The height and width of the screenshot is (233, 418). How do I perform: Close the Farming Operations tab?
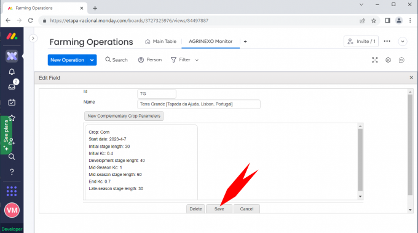click(x=82, y=8)
